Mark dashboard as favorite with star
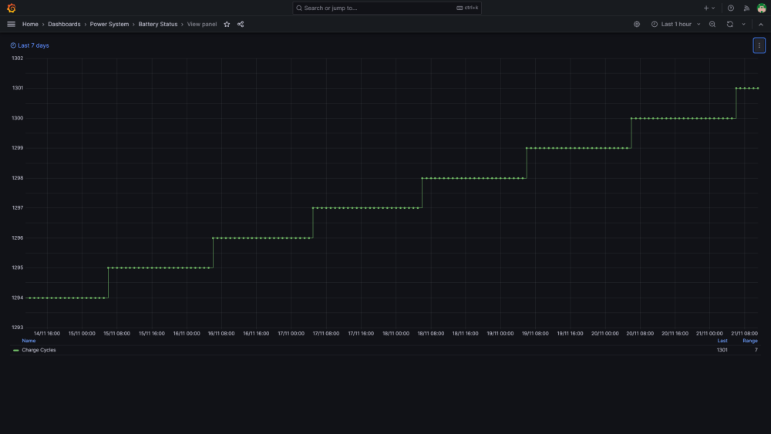The width and height of the screenshot is (771, 434). point(227,24)
